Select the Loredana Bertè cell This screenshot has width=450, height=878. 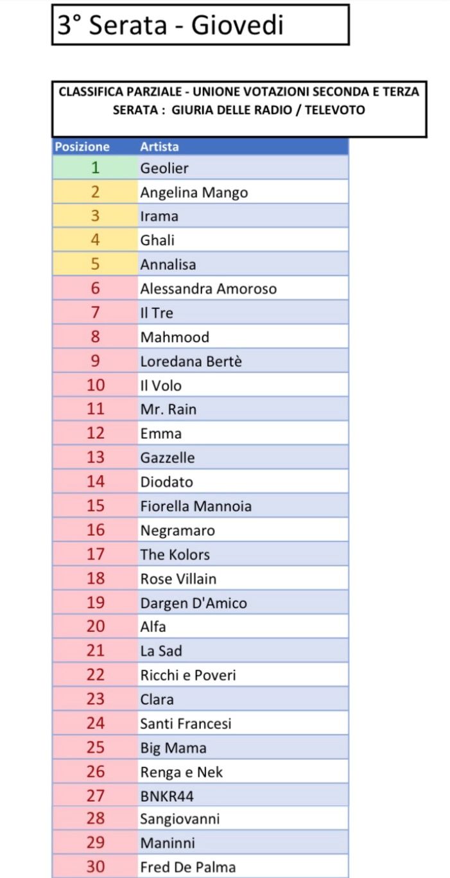243,361
